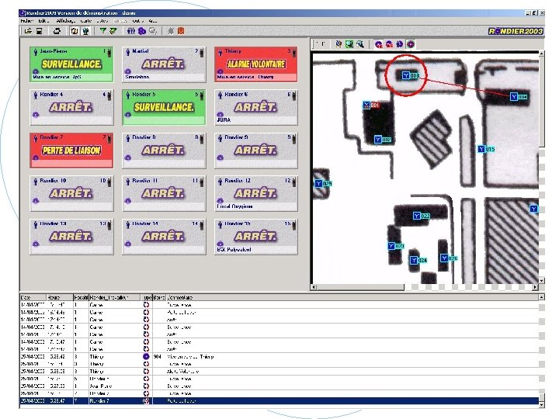Click beacon 002 on the map
The image size is (559, 419).
tap(383, 140)
